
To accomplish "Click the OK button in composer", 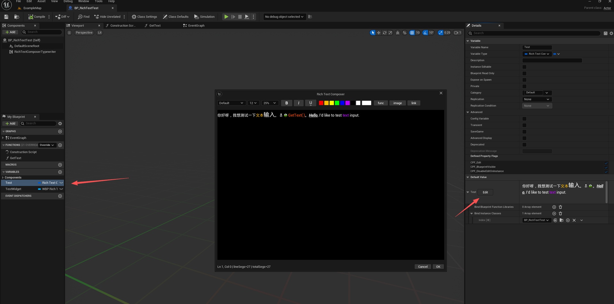I will [438, 267].
